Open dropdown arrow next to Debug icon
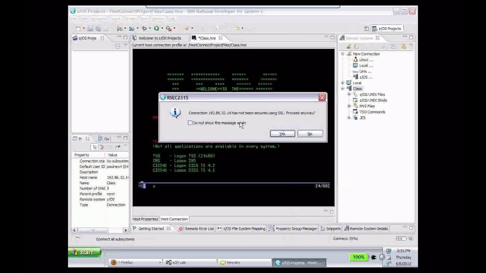Screen dimensions: 486x273 click(150, 28)
